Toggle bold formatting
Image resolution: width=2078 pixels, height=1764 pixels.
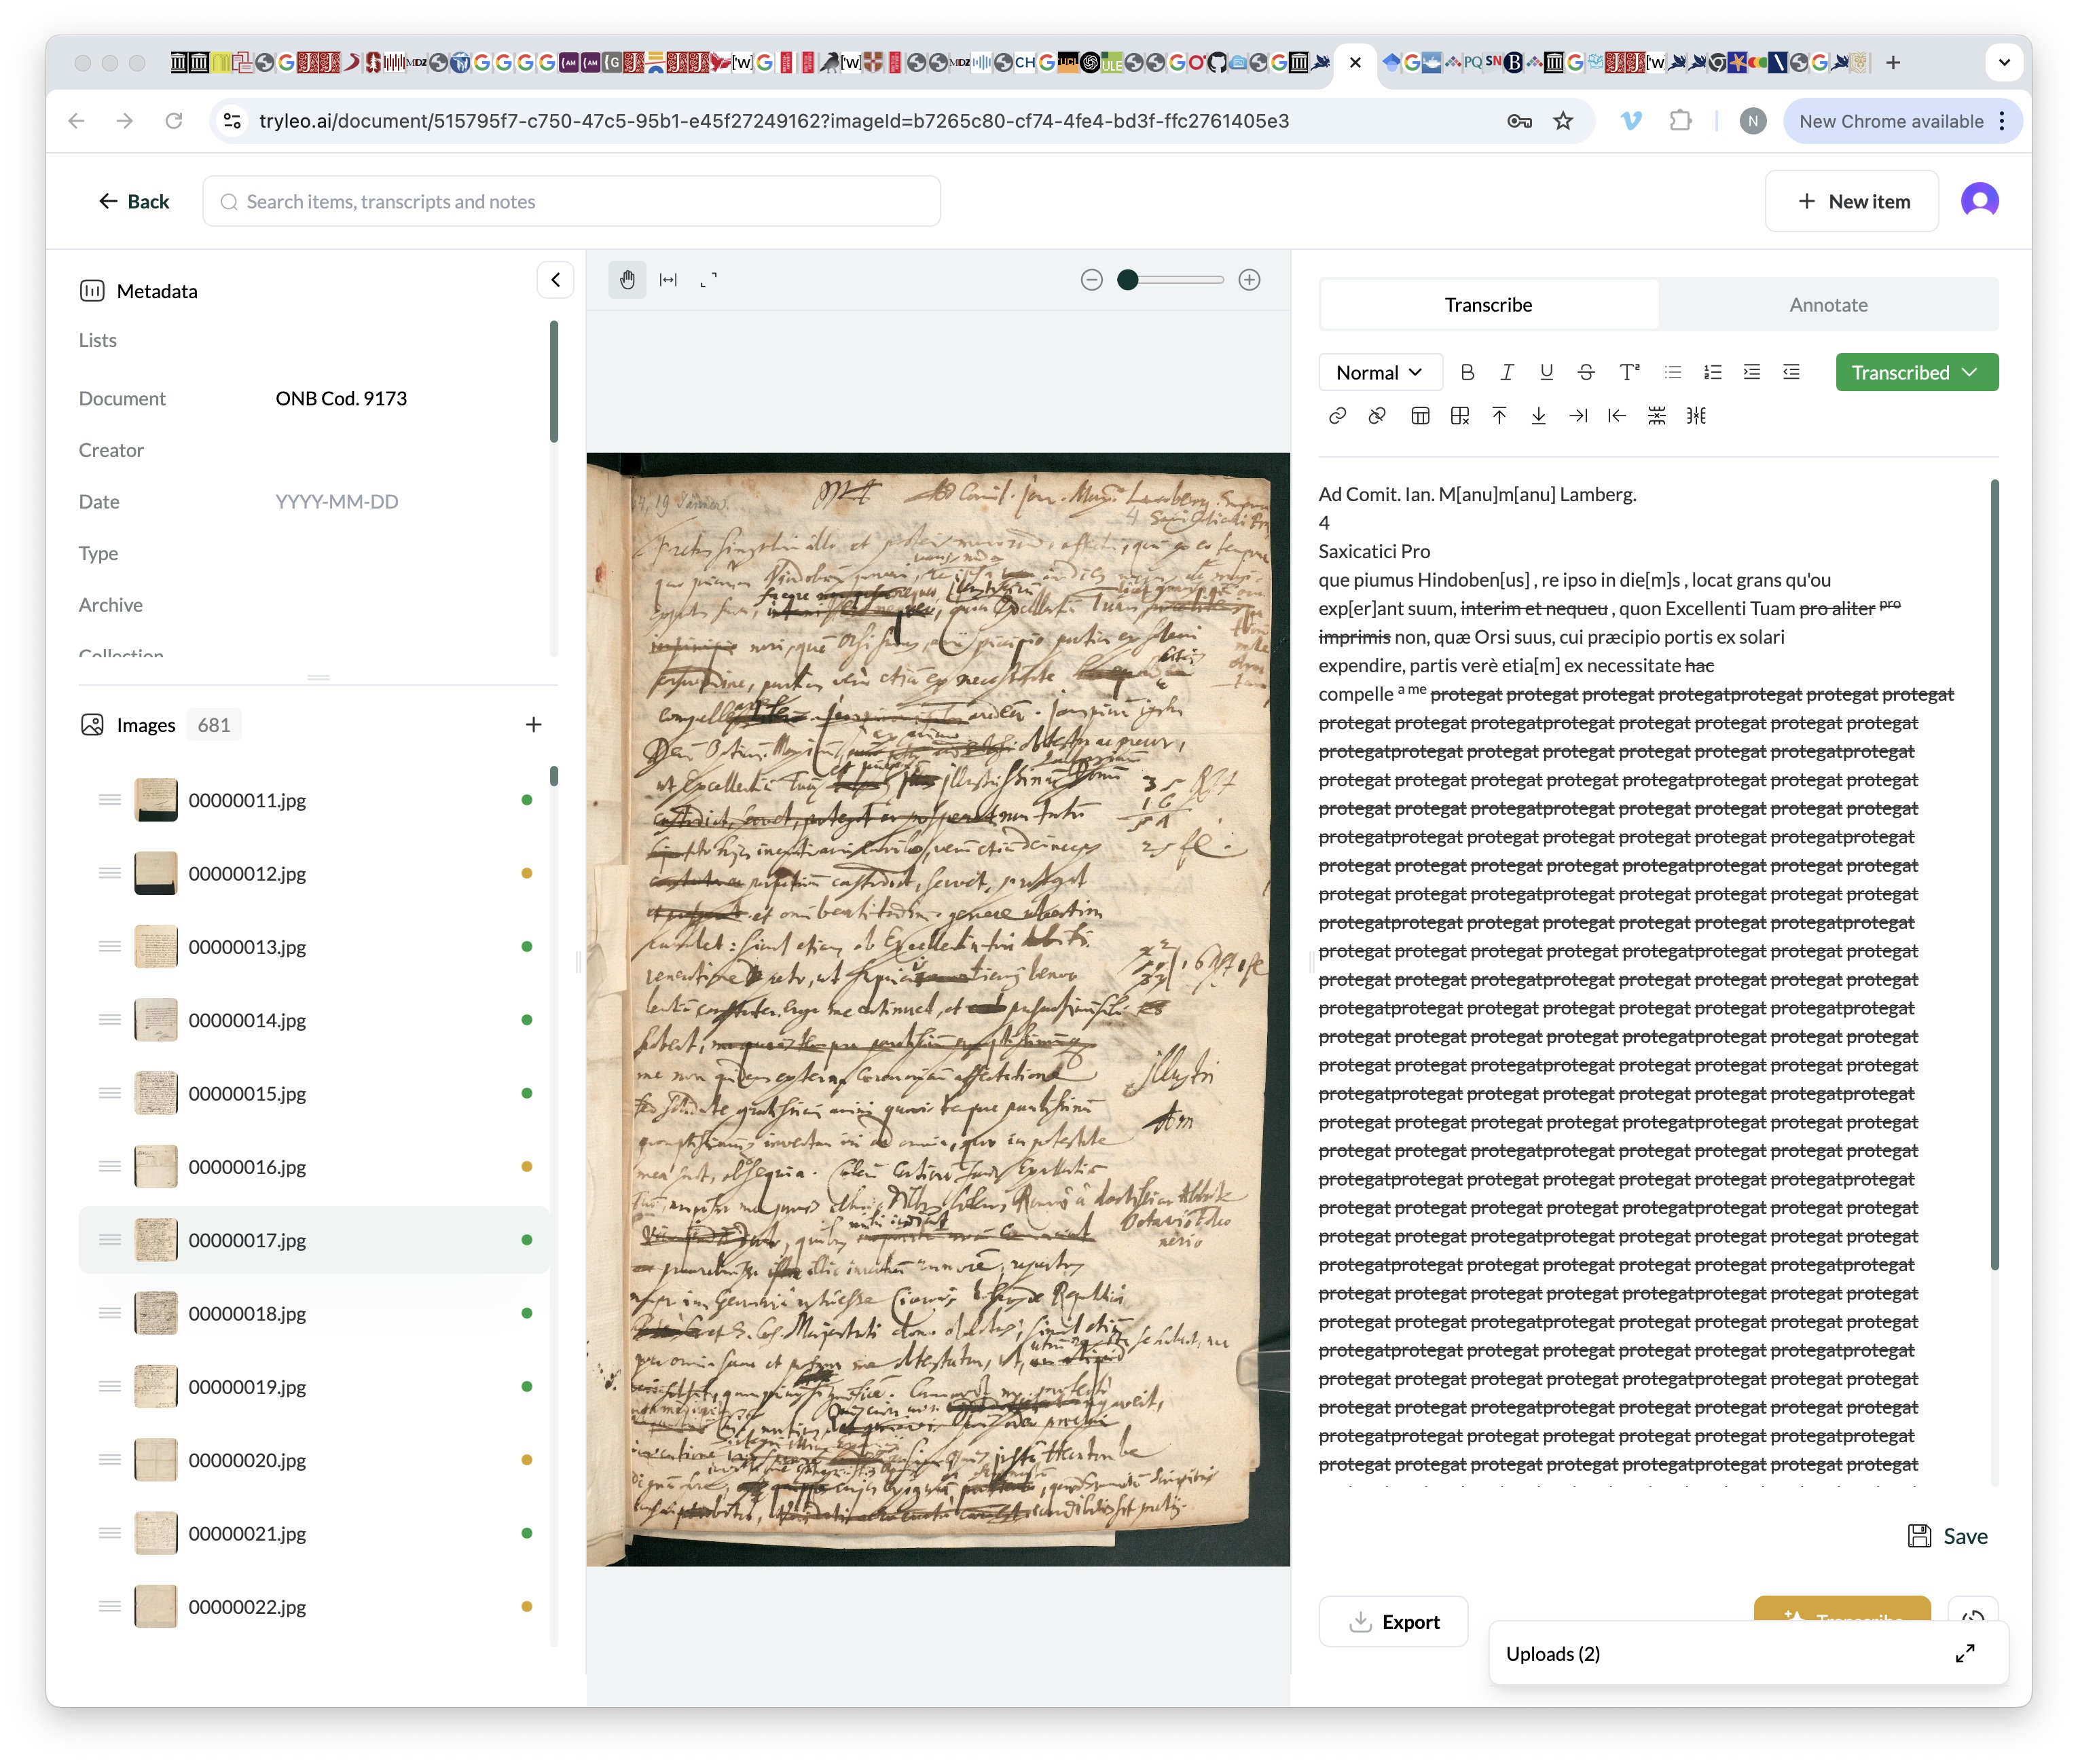[1467, 373]
